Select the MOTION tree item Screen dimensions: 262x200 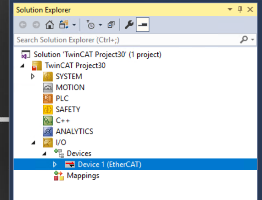click(x=70, y=88)
